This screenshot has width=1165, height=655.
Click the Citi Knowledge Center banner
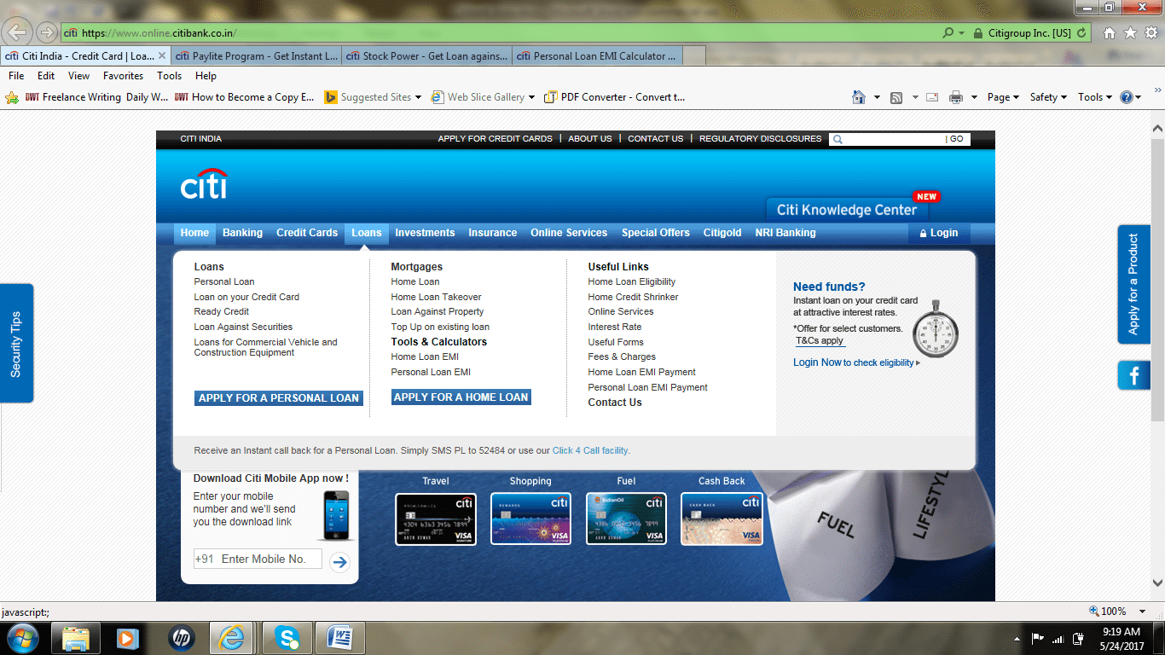pyautogui.click(x=846, y=210)
